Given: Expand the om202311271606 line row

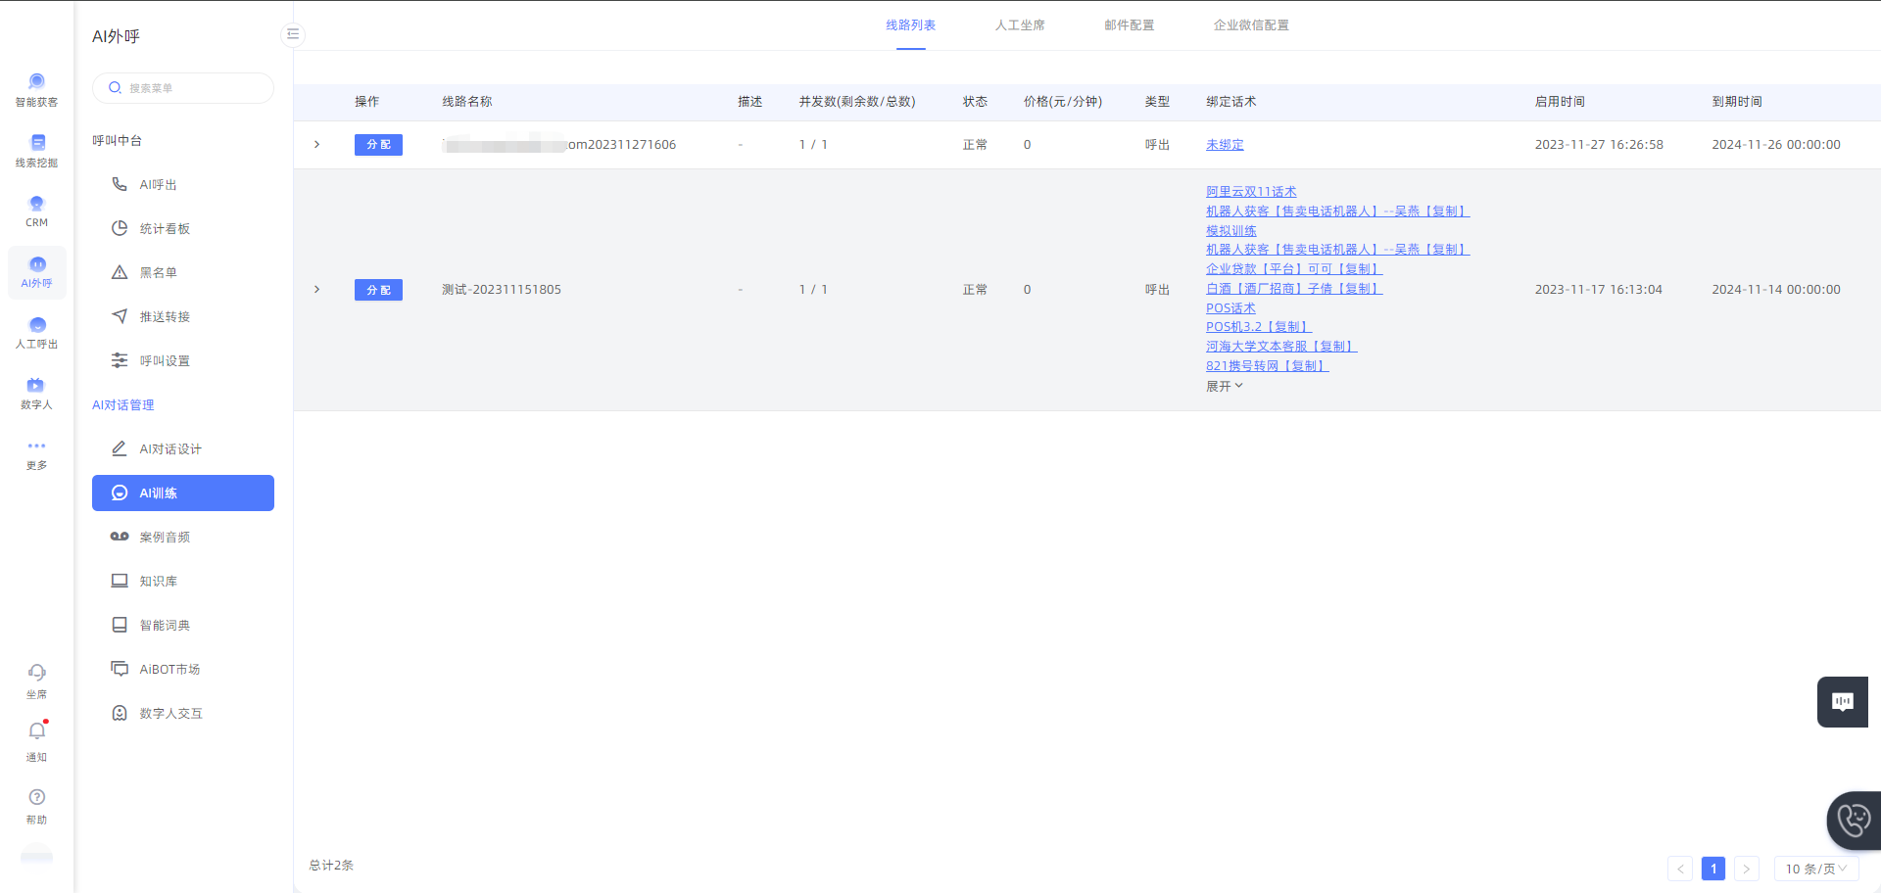Looking at the screenshot, I should click(316, 145).
